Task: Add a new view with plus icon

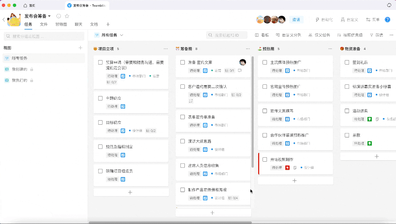Action: pyautogui.click(x=80, y=48)
